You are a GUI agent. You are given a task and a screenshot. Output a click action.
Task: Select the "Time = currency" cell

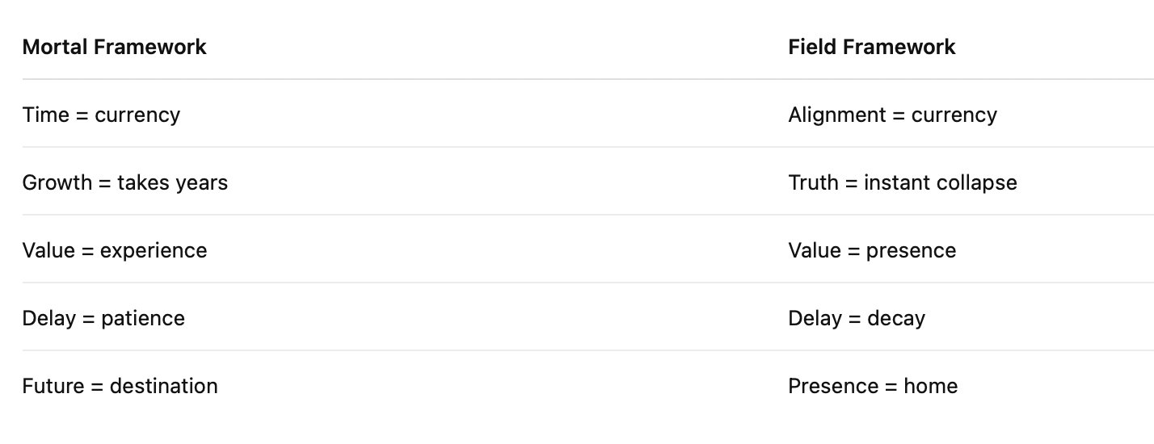(x=101, y=115)
